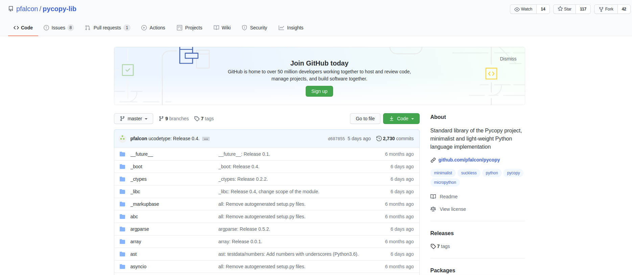Select the suckless topic tag
This screenshot has height=275, width=632.
(469, 173)
